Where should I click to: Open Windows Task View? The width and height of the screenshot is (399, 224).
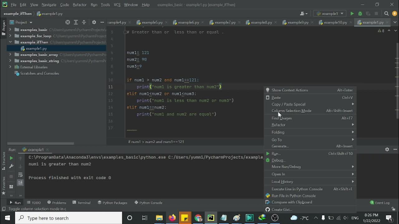point(144,218)
